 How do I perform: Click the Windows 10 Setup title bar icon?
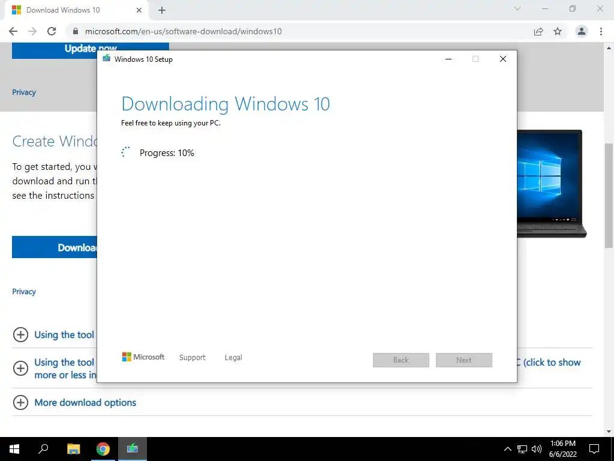coord(107,59)
